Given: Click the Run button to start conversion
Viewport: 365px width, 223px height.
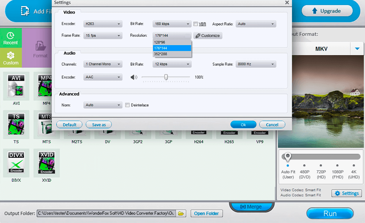Looking at the screenshot, I should click(330, 213).
